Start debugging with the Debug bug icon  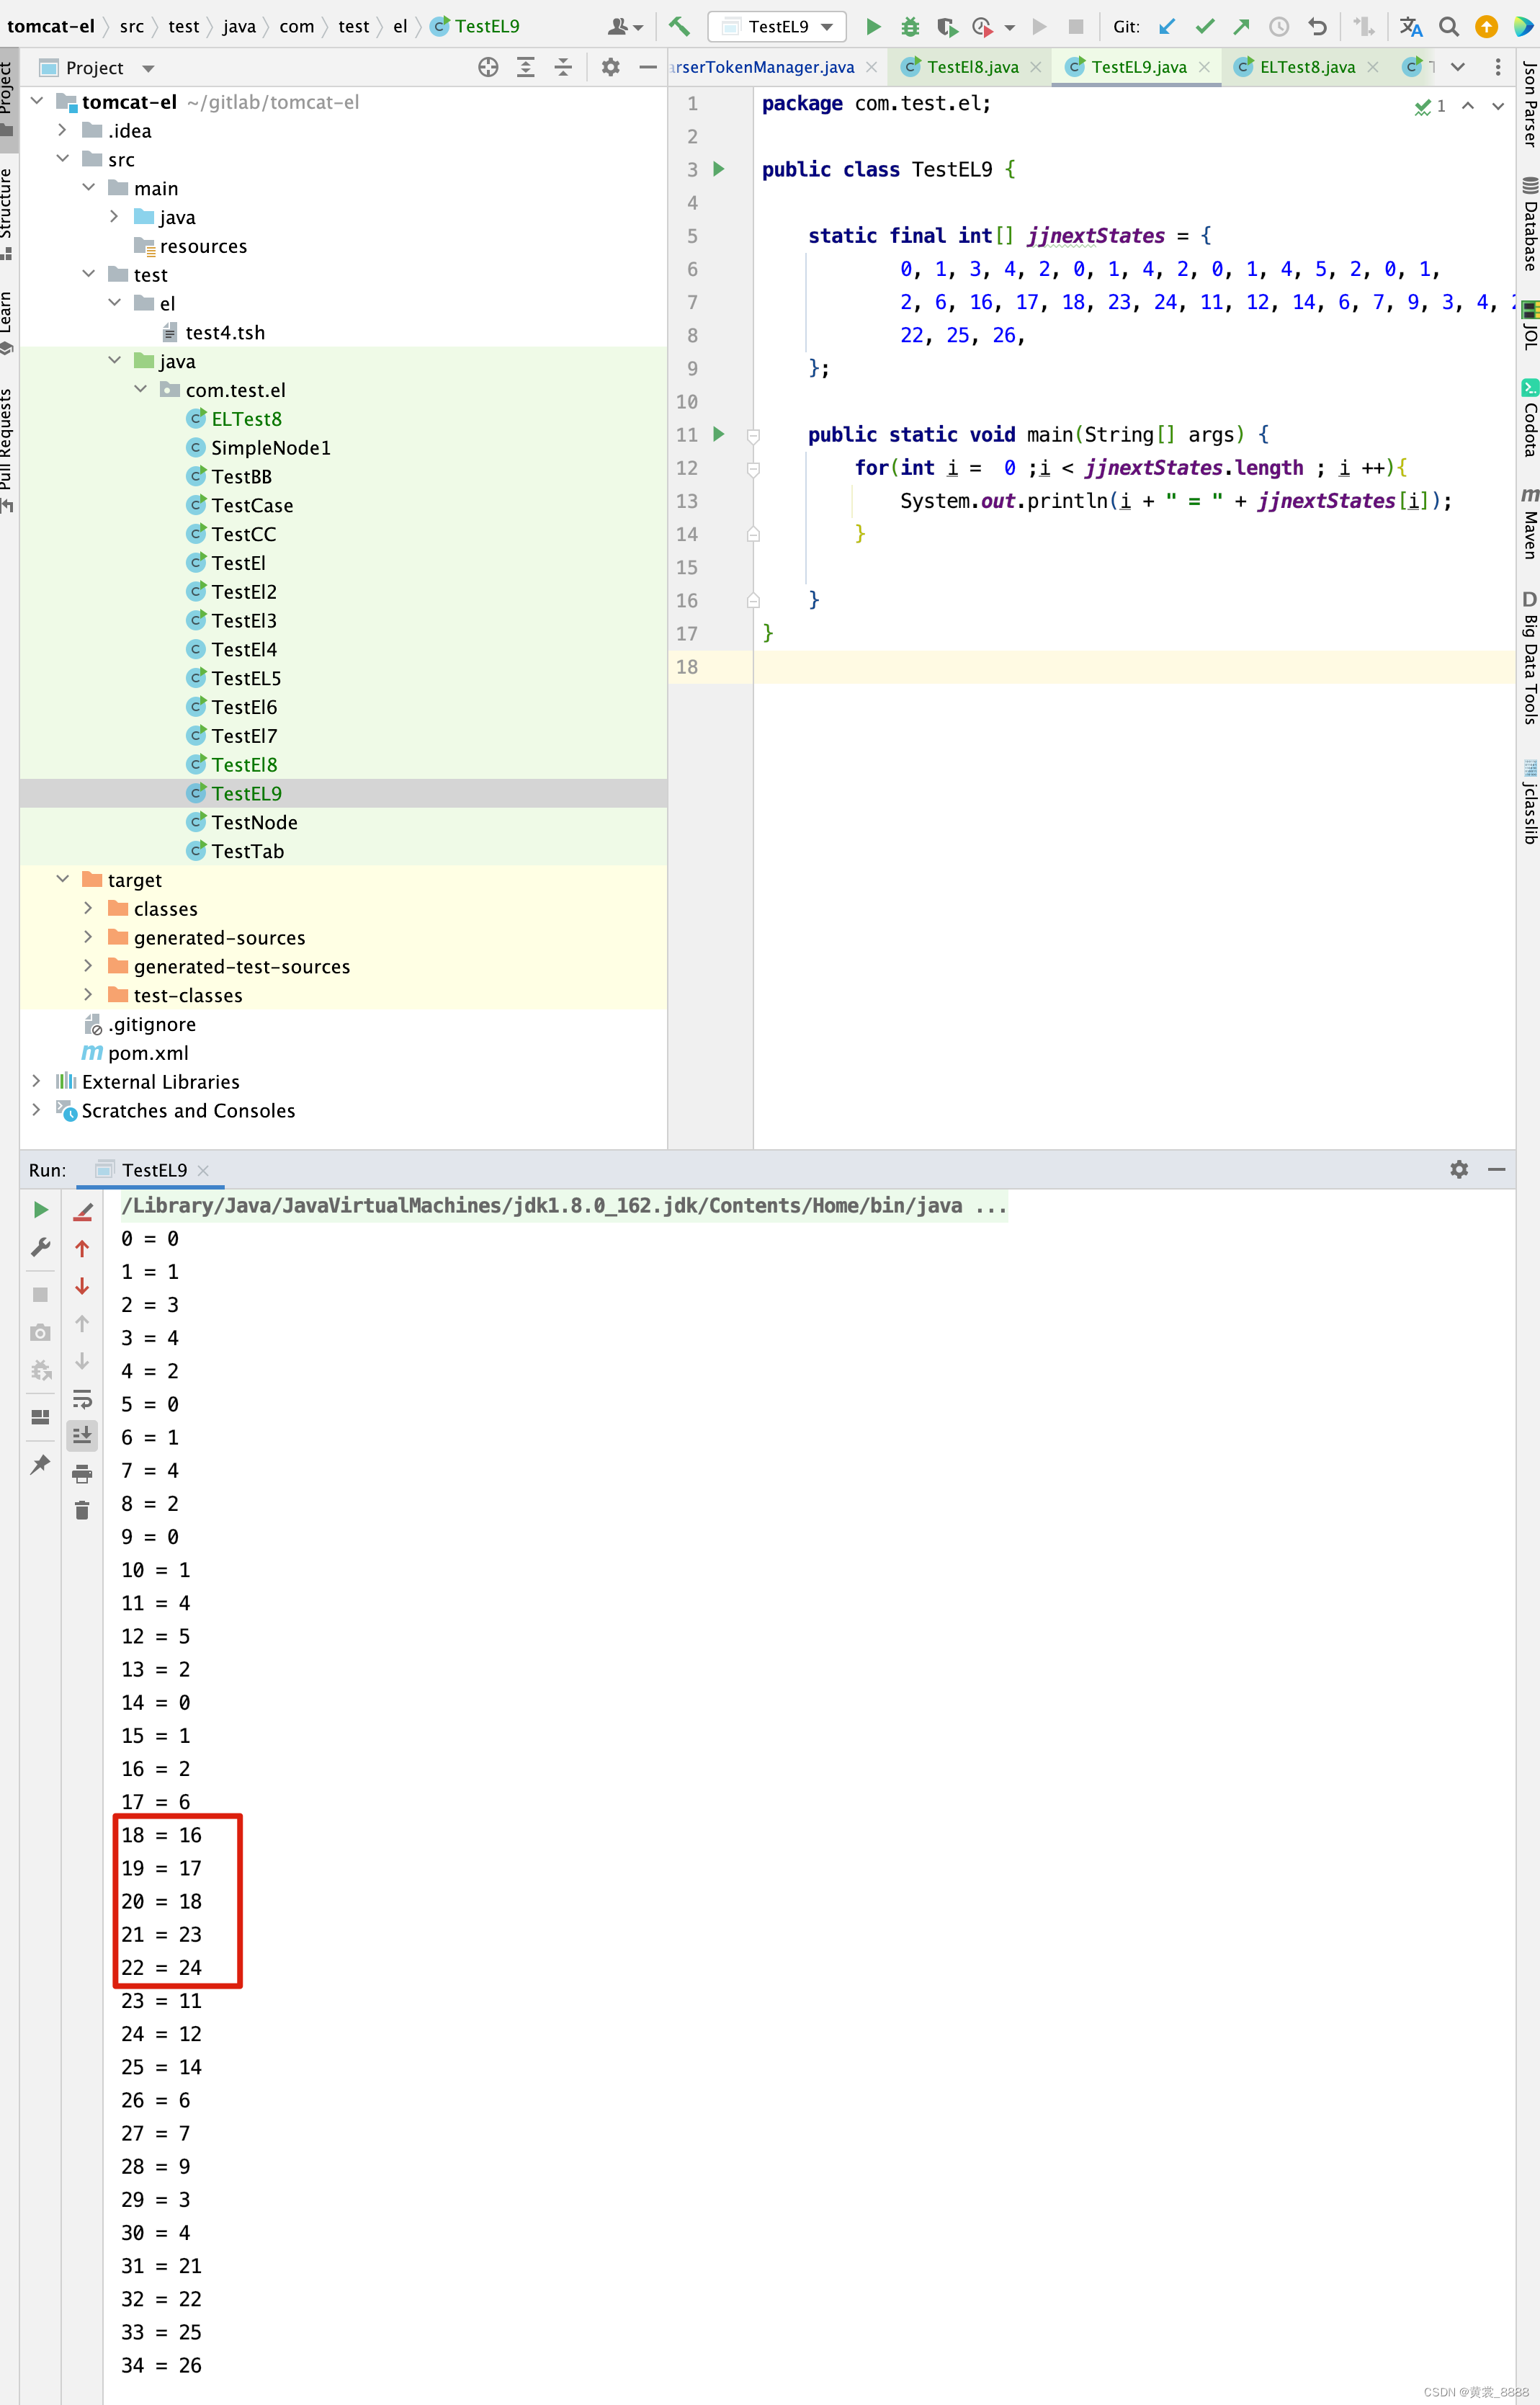[x=910, y=27]
